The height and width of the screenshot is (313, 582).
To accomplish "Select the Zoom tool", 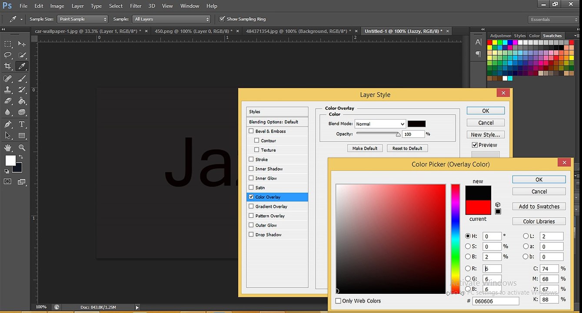I will (x=22, y=148).
